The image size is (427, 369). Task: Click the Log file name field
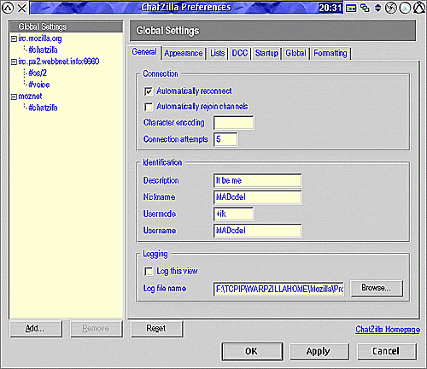[x=279, y=289]
